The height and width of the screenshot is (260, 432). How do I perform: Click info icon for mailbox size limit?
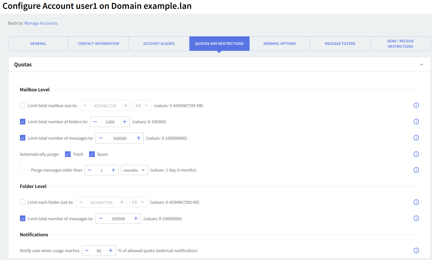416,106
